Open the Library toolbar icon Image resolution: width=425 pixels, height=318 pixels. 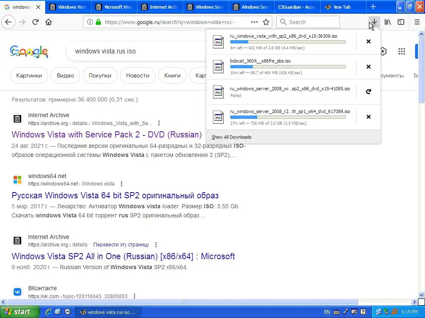point(388,22)
